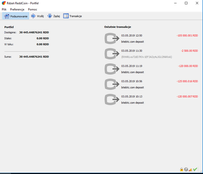Click the ReddCoin logo in title bar

[4, 3]
